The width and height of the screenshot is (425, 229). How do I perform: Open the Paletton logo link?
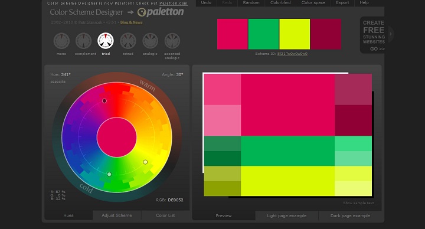[x=161, y=12]
